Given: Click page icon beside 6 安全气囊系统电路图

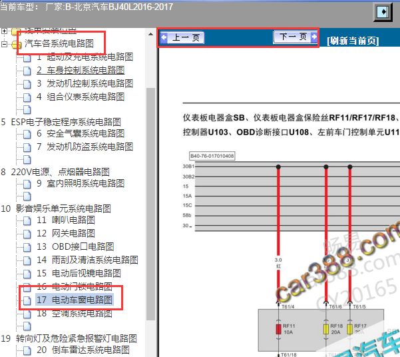Looking at the screenshot, I should (x=27, y=134).
